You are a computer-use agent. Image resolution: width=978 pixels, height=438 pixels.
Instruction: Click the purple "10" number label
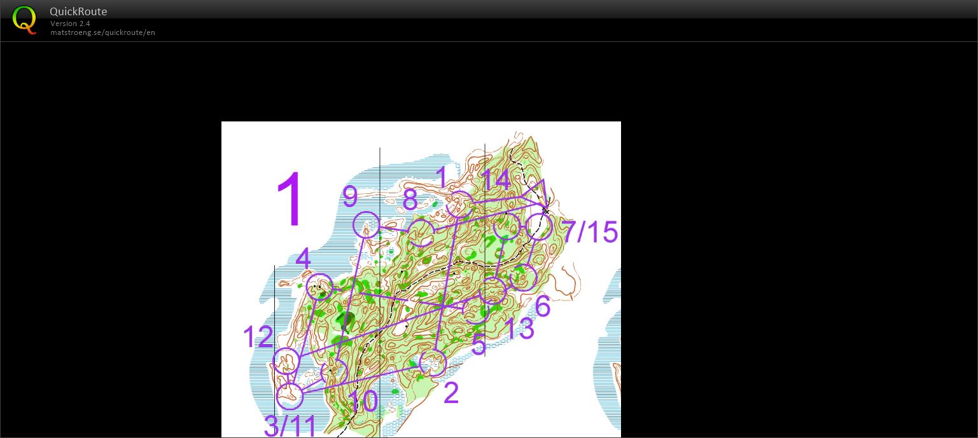pyautogui.click(x=363, y=401)
